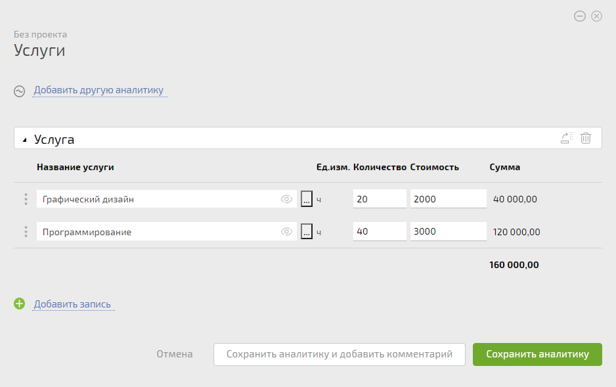Focus cost field containing 3000

449,231
